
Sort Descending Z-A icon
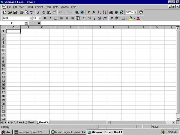pyautogui.click(x=104, y=12)
